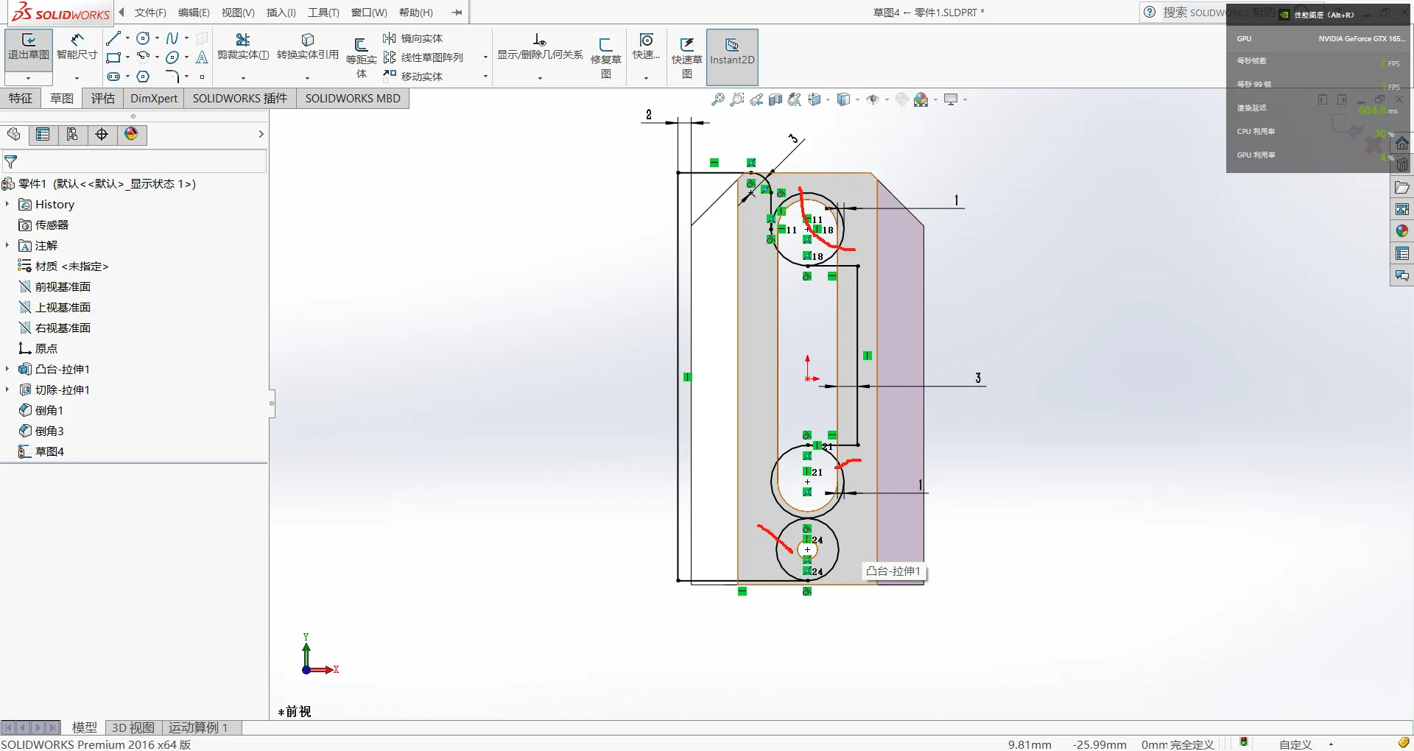Image resolution: width=1414 pixels, height=751 pixels.
Task: Select 前视基准面 in the feature tree
Action: click(x=54, y=286)
